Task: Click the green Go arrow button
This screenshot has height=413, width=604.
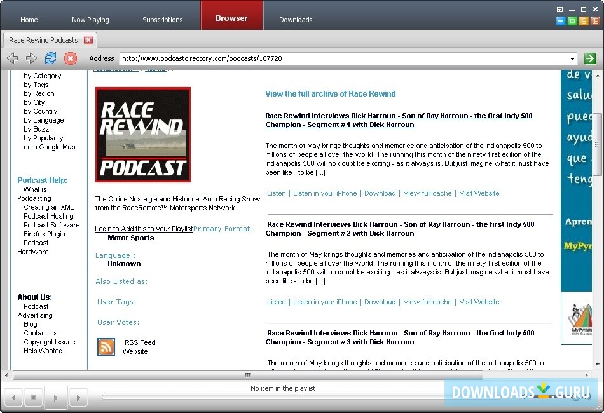Action: click(x=590, y=58)
